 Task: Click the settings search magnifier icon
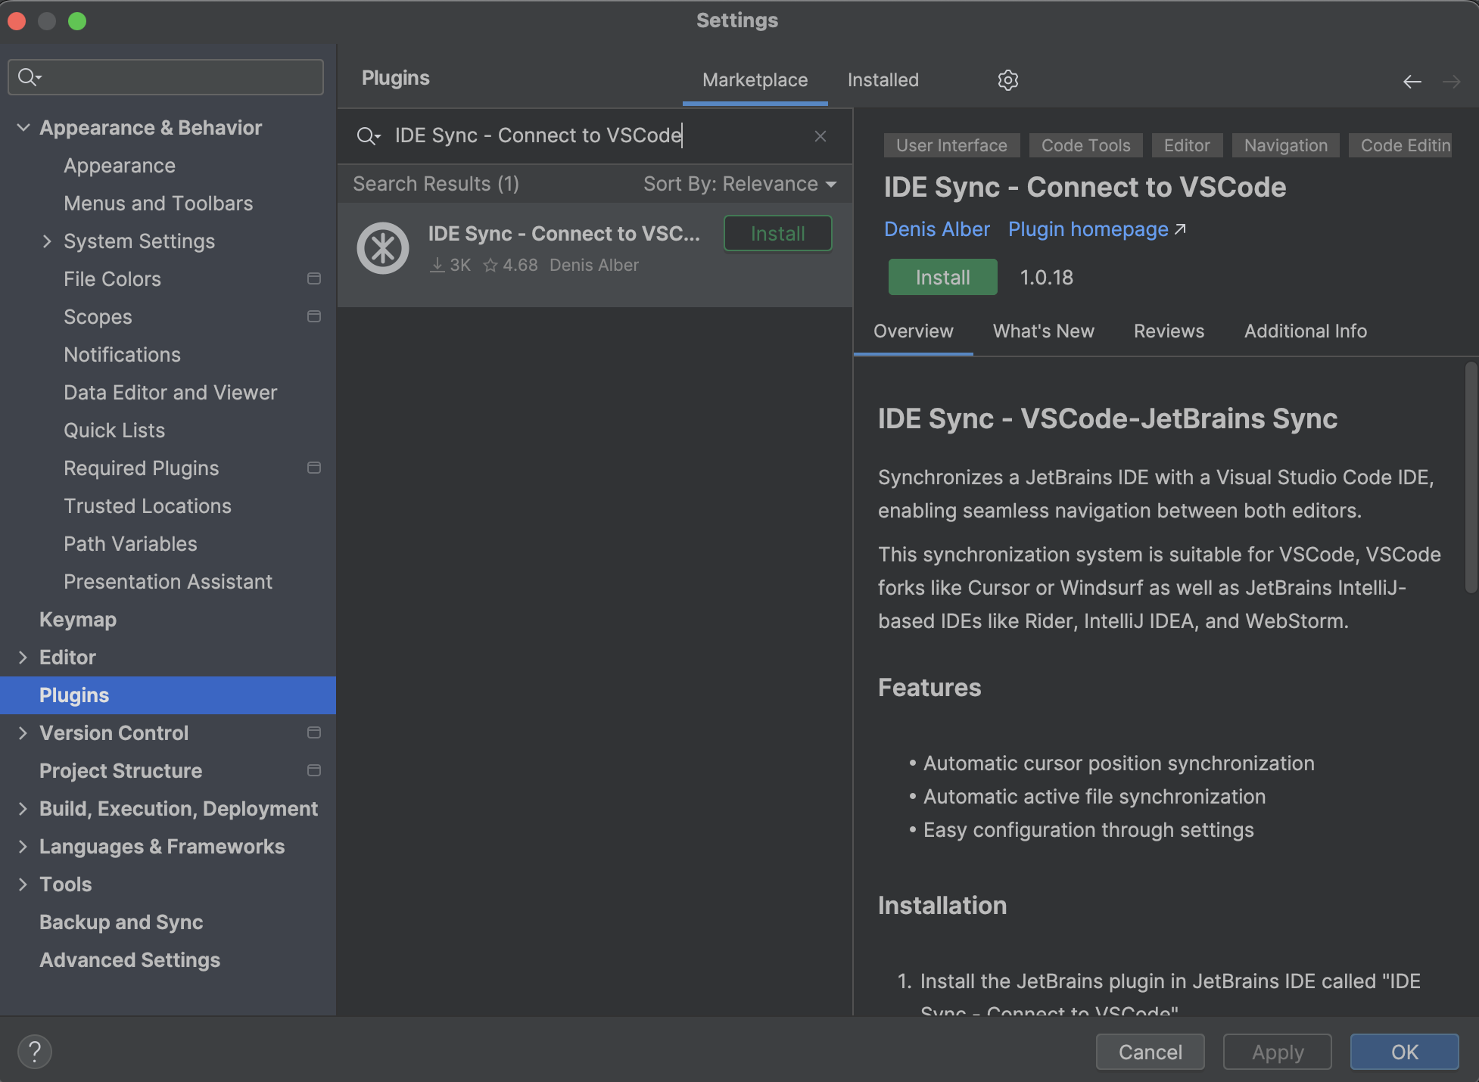point(29,77)
